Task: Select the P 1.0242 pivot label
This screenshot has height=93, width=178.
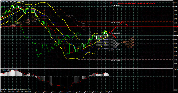Action: [x=115, y=50]
